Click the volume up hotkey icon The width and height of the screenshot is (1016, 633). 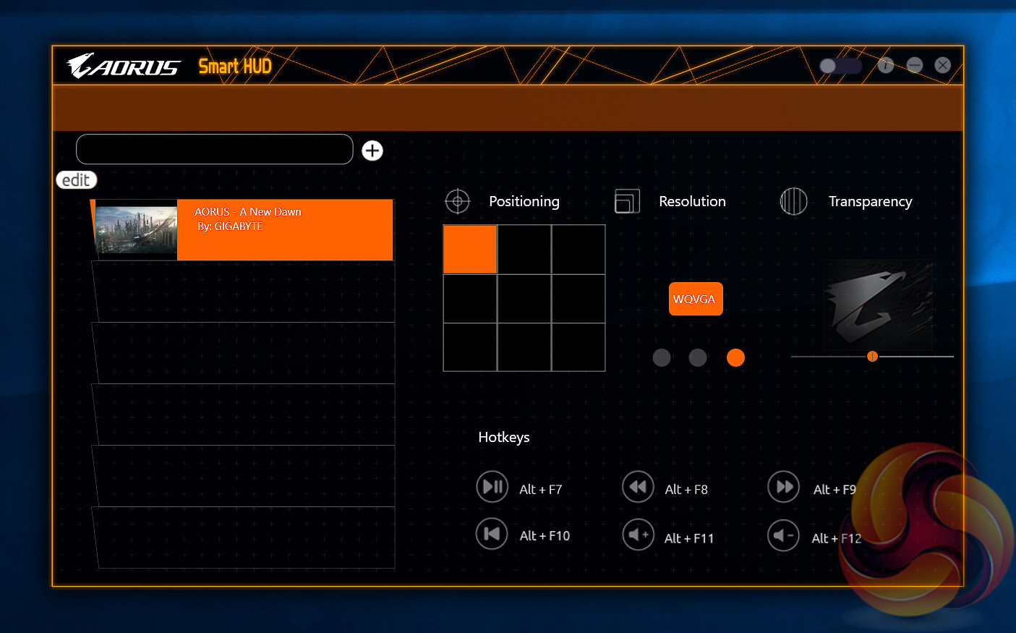click(638, 535)
